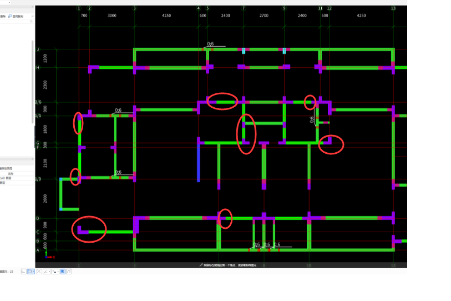Select the CAD layer row
The image size is (451, 301).
(17, 178)
